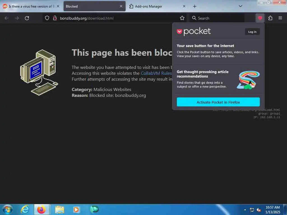Go back to the previous page

(x=7, y=18)
